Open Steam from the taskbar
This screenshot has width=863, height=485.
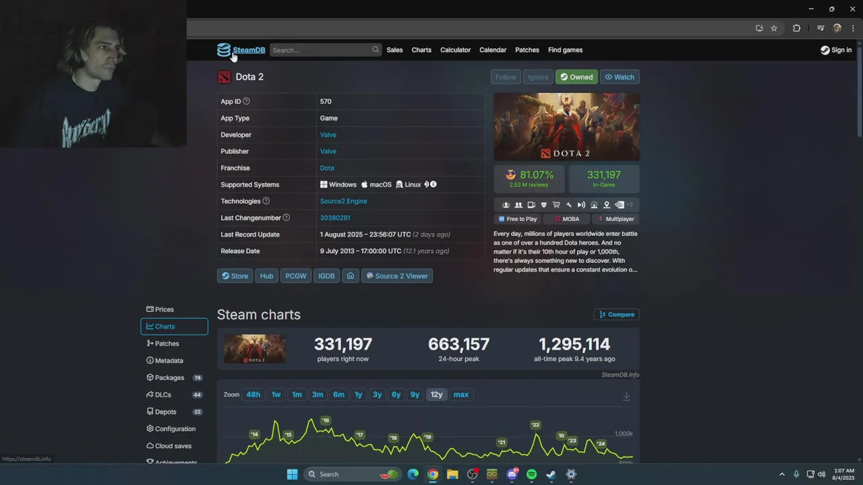(x=551, y=474)
